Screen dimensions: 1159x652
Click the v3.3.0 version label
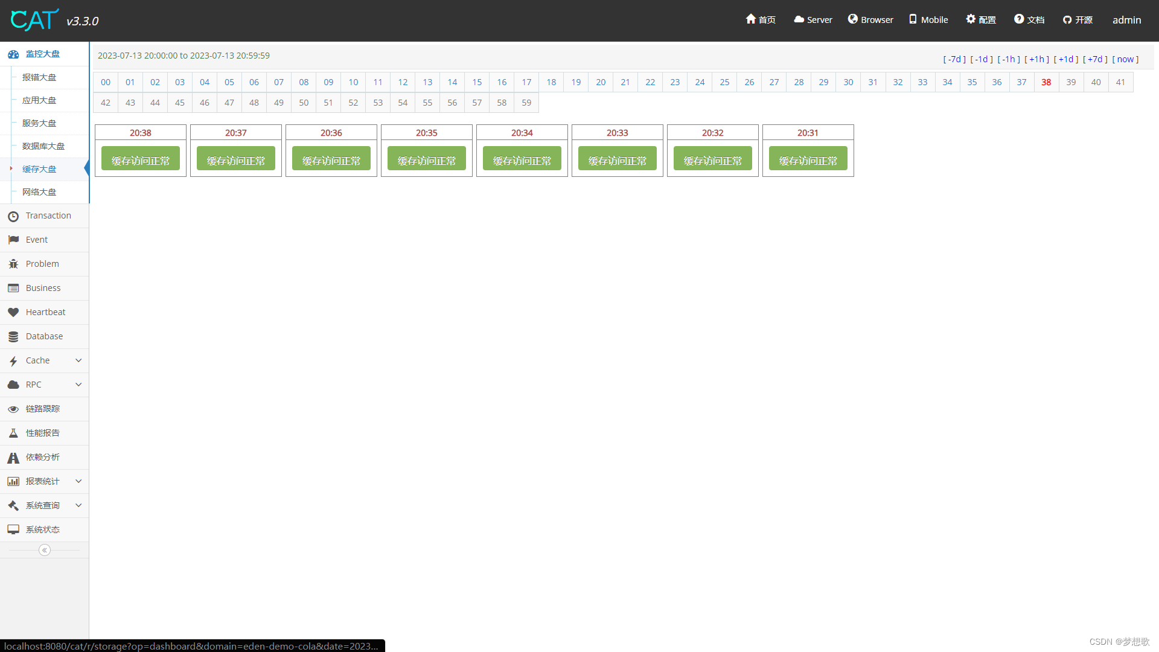pos(83,21)
